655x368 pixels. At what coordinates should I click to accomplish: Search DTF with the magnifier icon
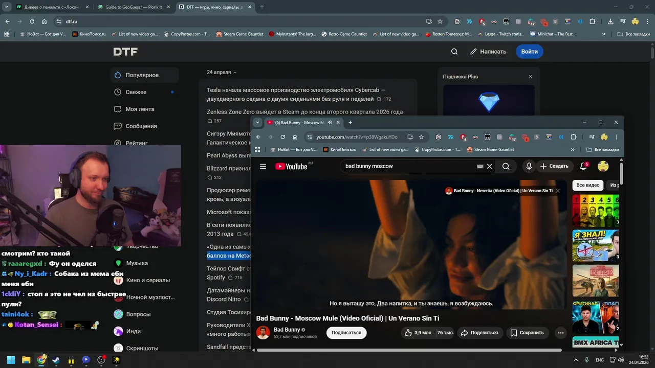point(454,52)
